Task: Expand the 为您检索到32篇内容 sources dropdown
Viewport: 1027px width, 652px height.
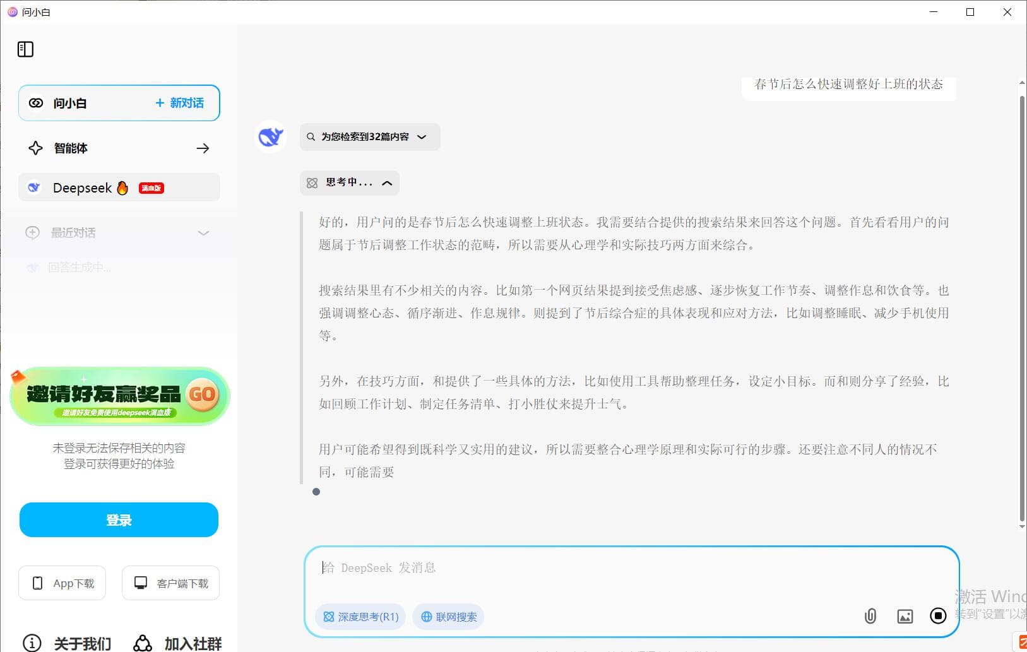Action: 422,137
